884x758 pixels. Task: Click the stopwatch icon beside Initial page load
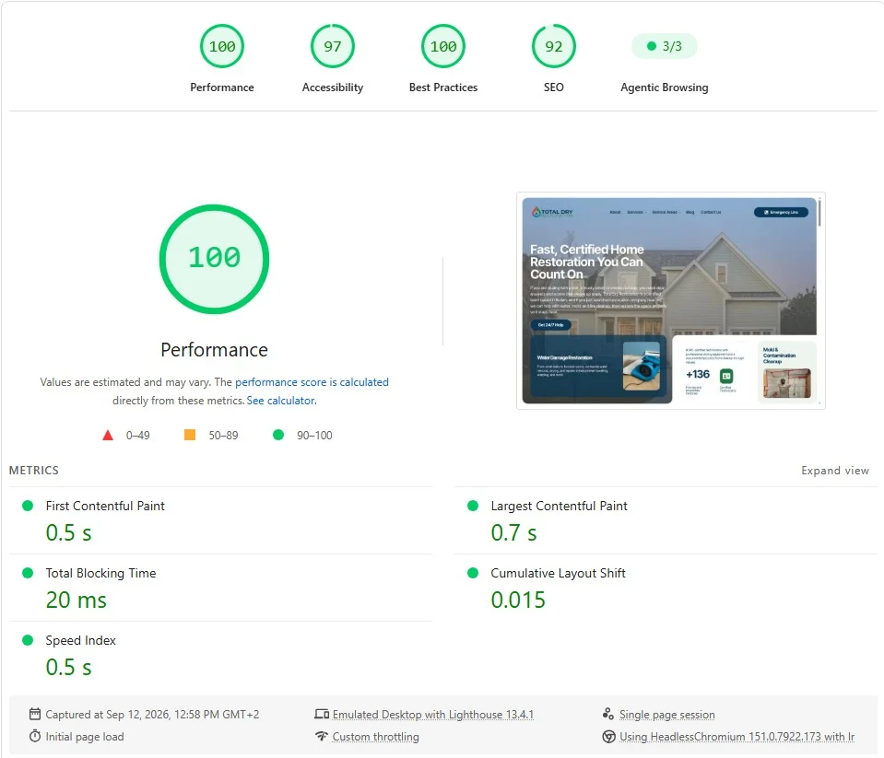pyautogui.click(x=35, y=736)
